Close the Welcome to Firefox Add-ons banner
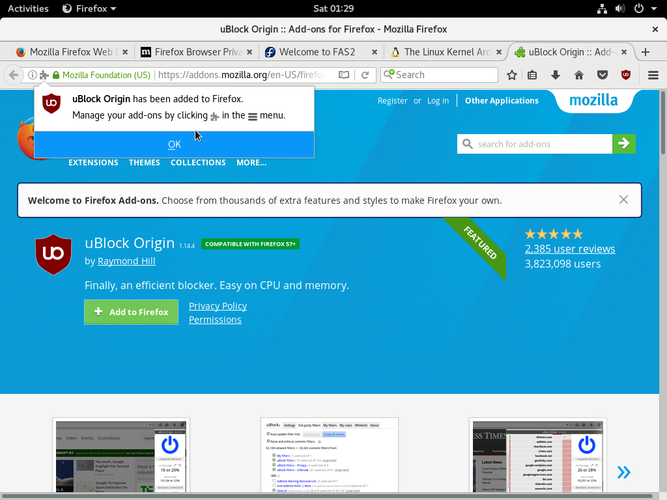The width and height of the screenshot is (667, 500). point(623,200)
